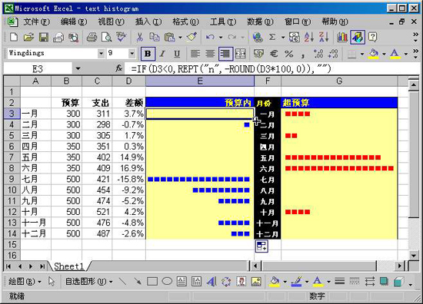Launch the Chart Wizard icon
This screenshot has height=304, width=423.
coord(342,37)
